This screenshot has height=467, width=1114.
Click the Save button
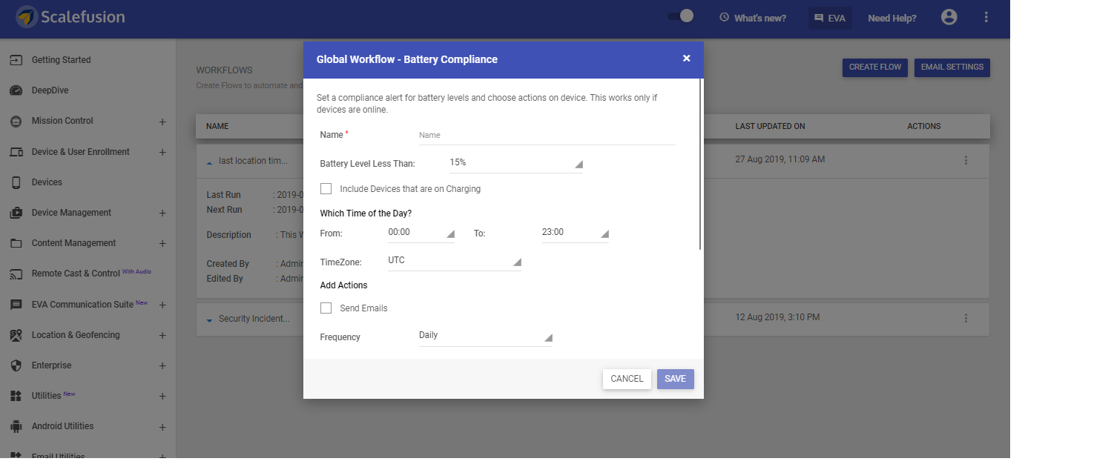(x=676, y=379)
